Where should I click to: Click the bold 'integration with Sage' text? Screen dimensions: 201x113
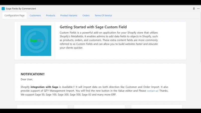(x=44, y=87)
